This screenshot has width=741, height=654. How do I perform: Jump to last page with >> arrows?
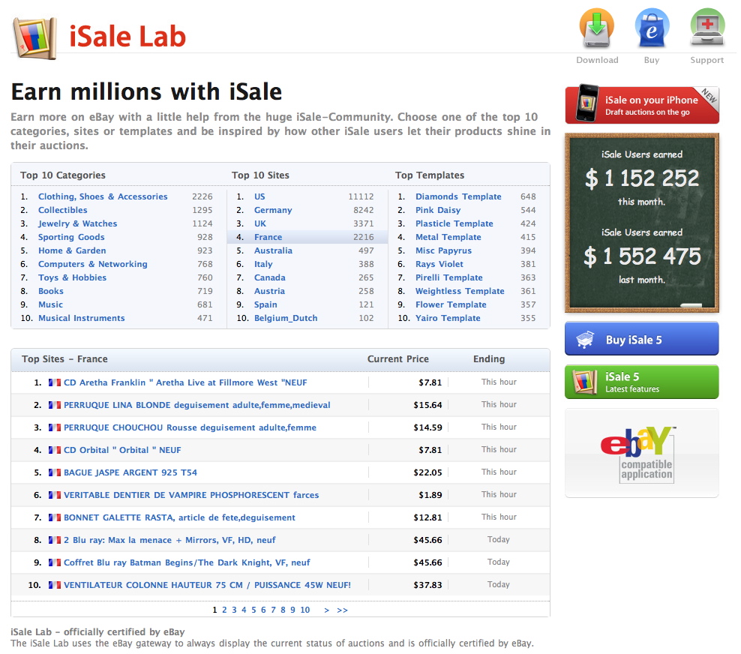342,610
